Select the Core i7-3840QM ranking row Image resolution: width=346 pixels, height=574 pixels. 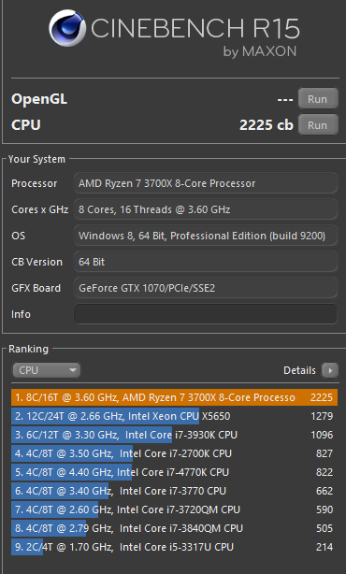point(174,528)
